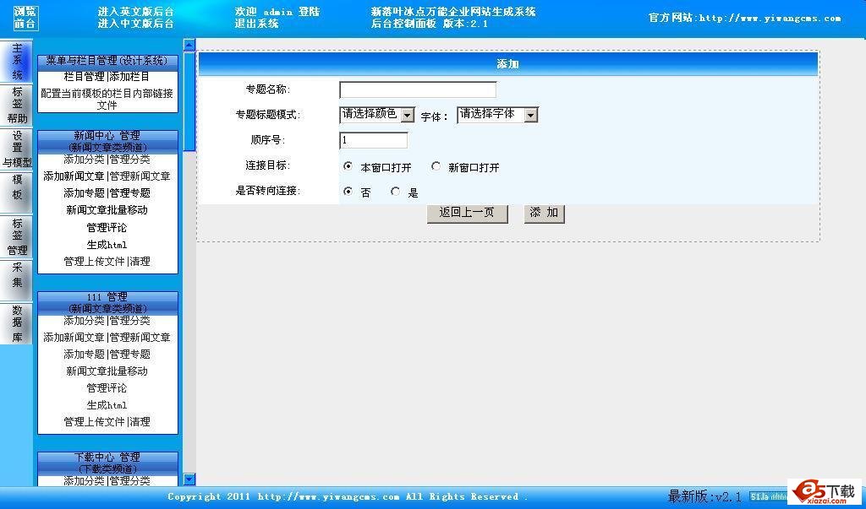Click the 添 加 submit button
Image resolution: width=866 pixels, height=509 pixels.
pyautogui.click(x=545, y=213)
